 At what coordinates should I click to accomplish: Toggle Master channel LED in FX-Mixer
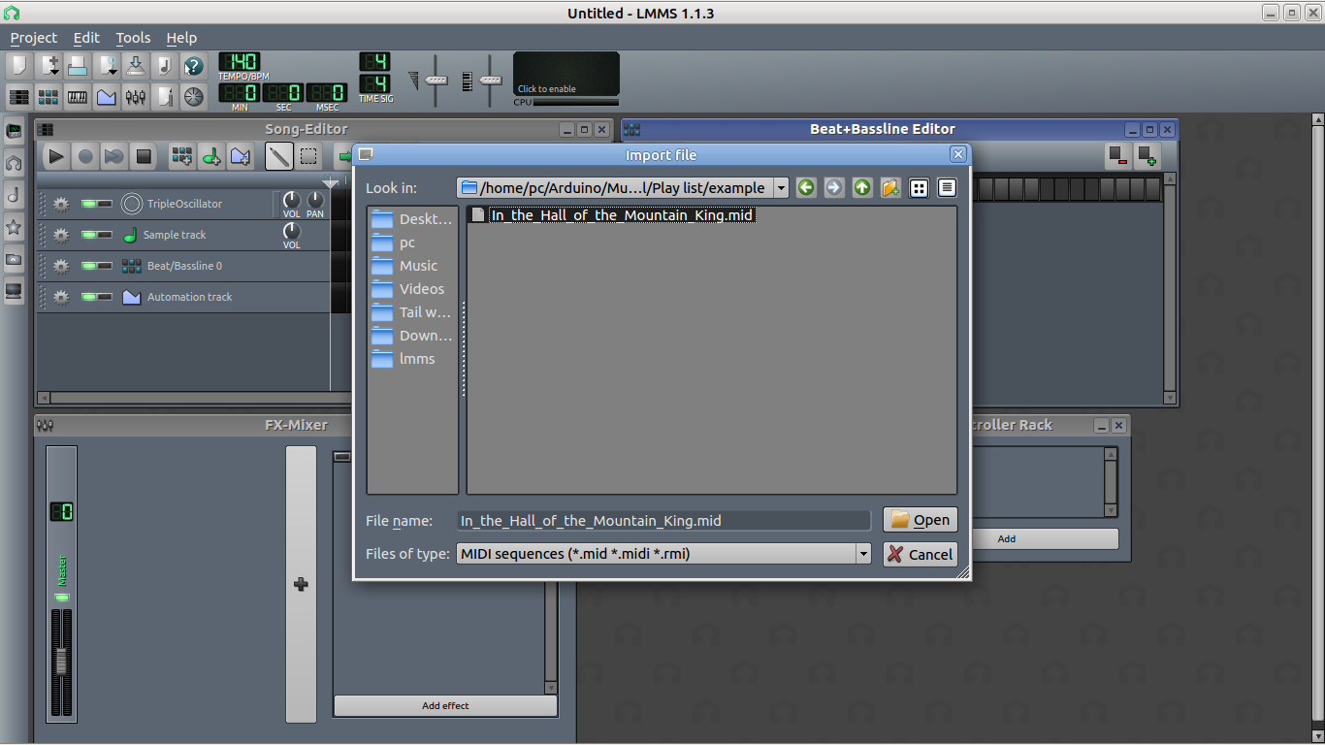point(62,598)
